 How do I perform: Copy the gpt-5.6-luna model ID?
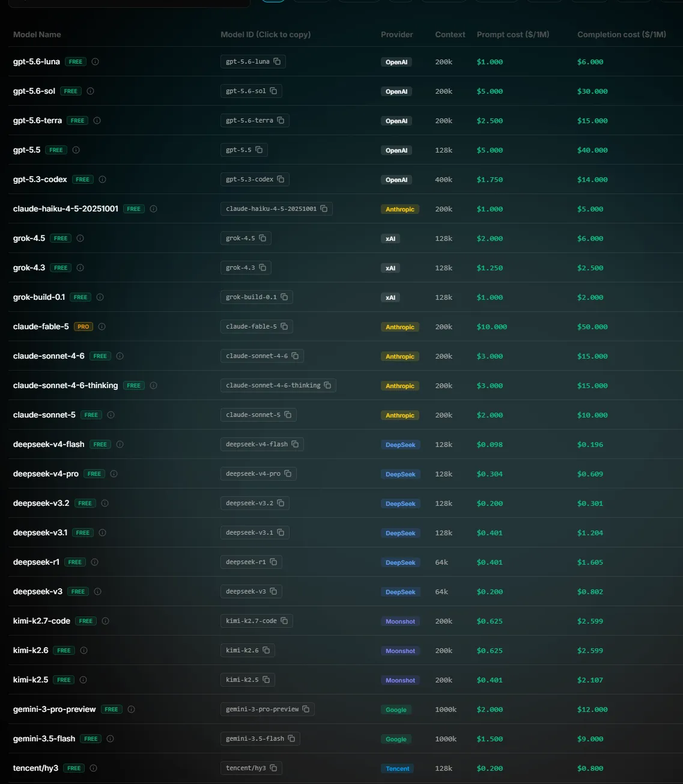point(253,62)
